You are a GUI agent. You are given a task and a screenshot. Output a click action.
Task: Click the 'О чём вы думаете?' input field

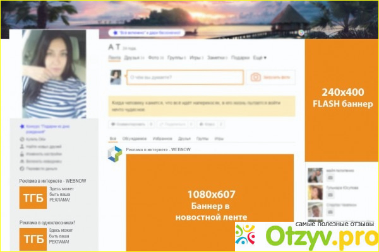coord(184,77)
